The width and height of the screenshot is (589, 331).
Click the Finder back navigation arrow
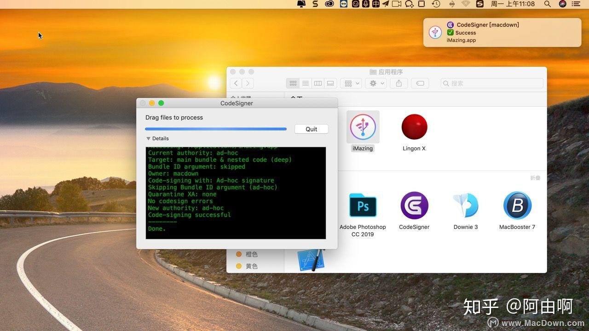tap(236, 83)
